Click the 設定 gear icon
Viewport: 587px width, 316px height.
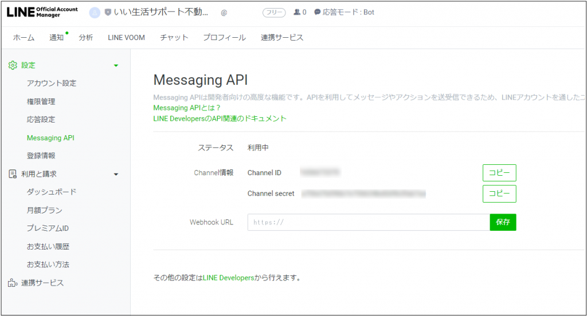tap(13, 65)
